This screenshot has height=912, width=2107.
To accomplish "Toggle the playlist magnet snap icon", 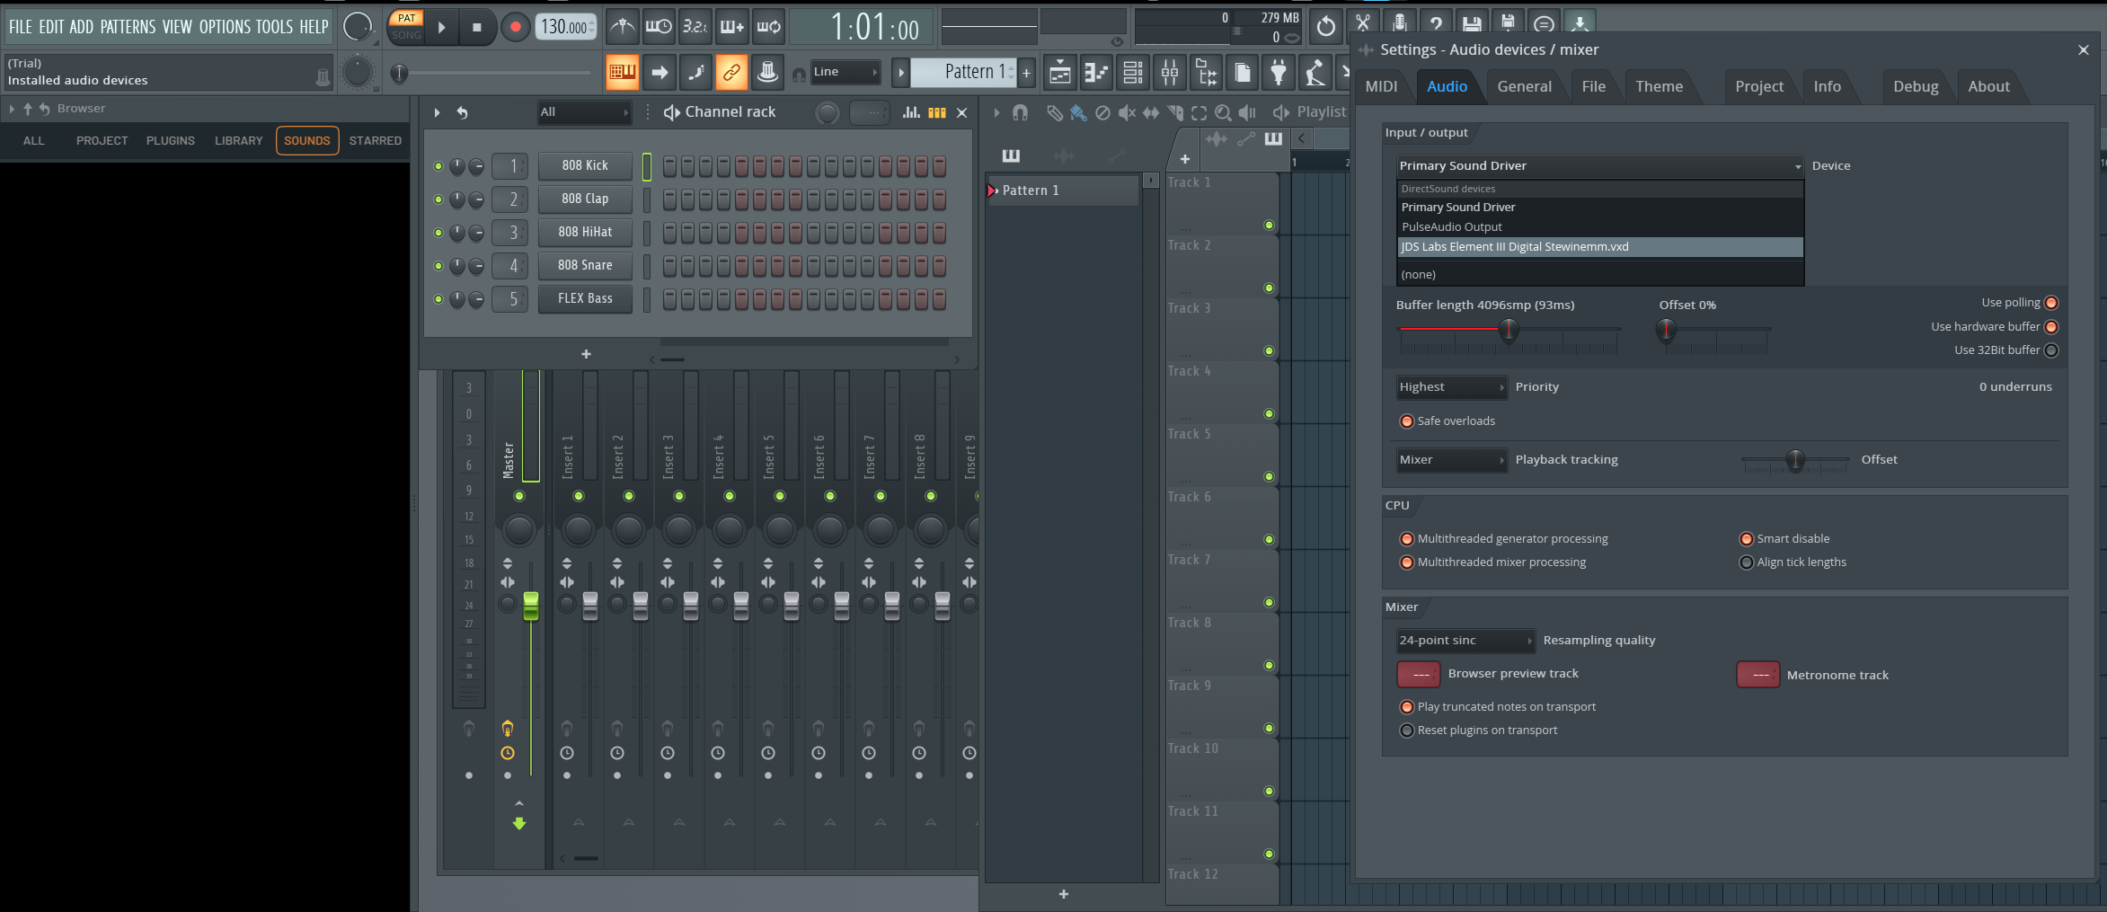I will click(x=1020, y=112).
